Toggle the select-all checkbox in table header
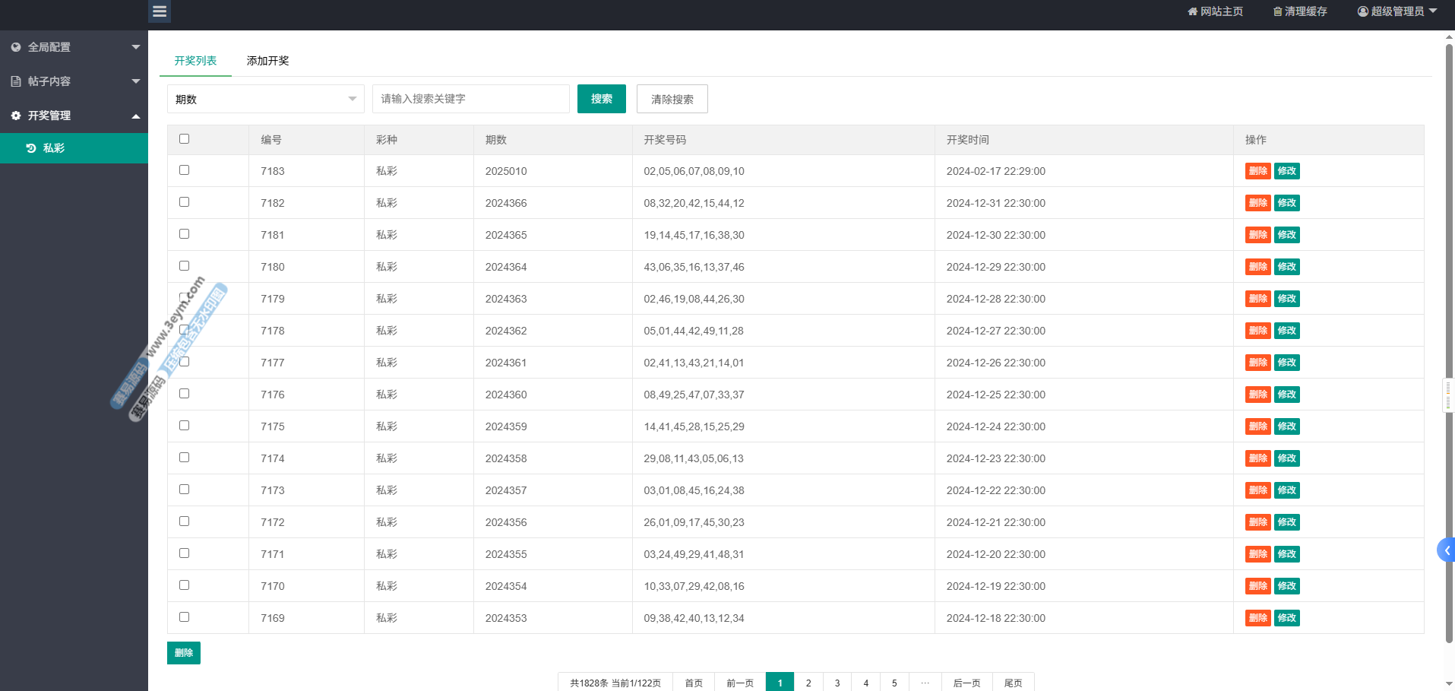 pyautogui.click(x=184, y=139)
